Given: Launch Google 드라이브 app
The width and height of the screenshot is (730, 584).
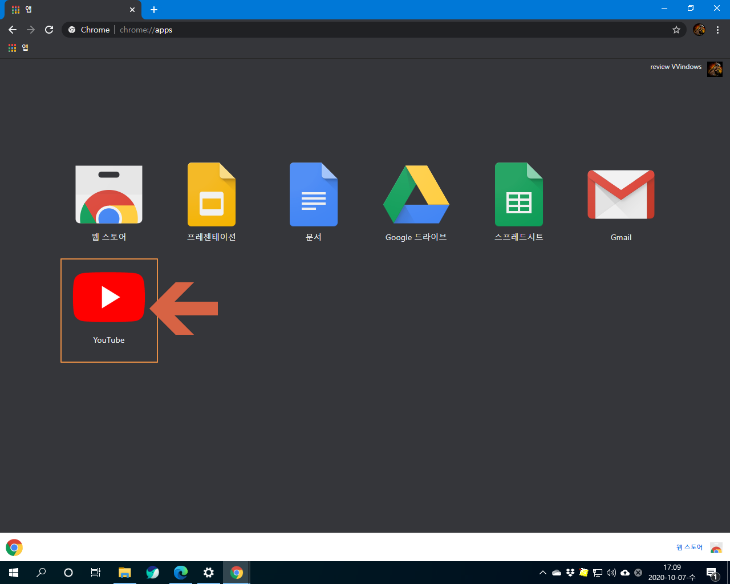Looking at the screenshot, I should [416, 194].
